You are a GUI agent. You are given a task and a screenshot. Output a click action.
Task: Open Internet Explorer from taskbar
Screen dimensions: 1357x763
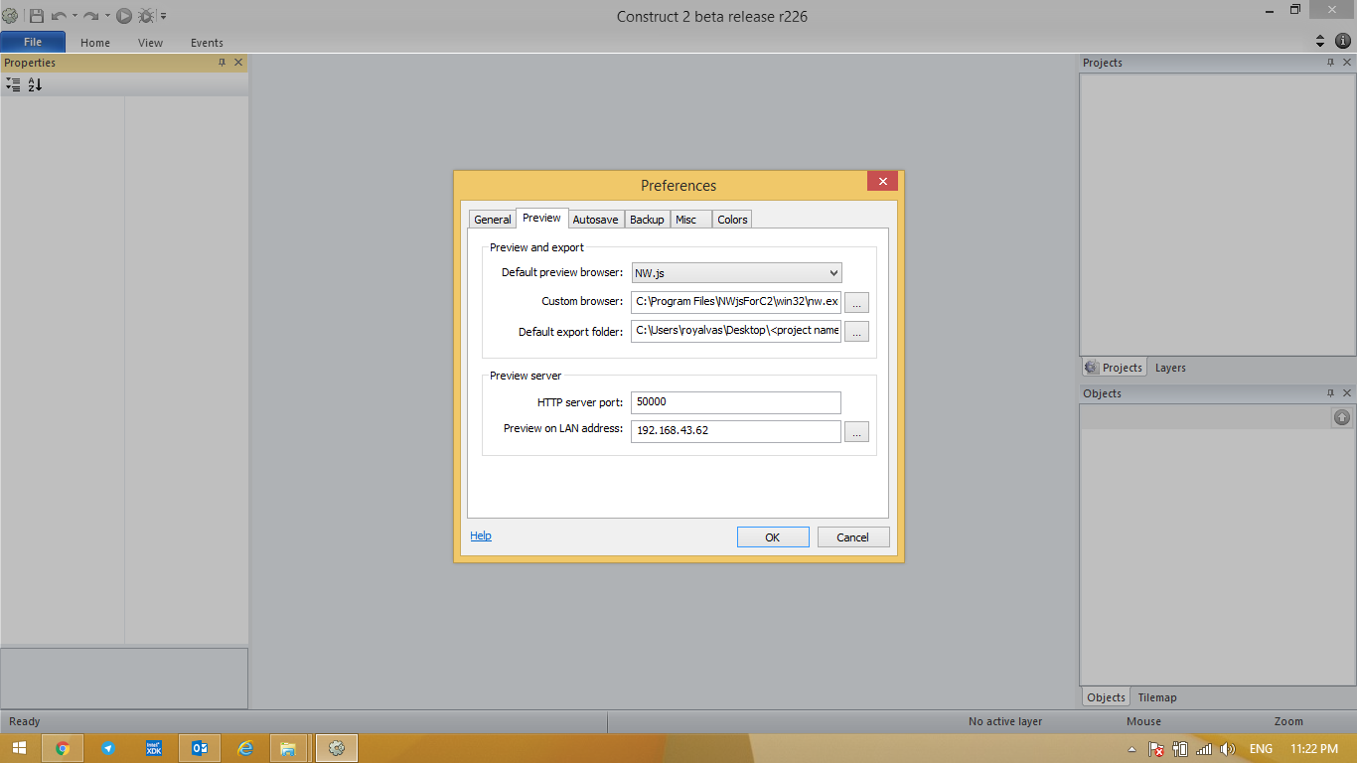(x=245, y=748)
